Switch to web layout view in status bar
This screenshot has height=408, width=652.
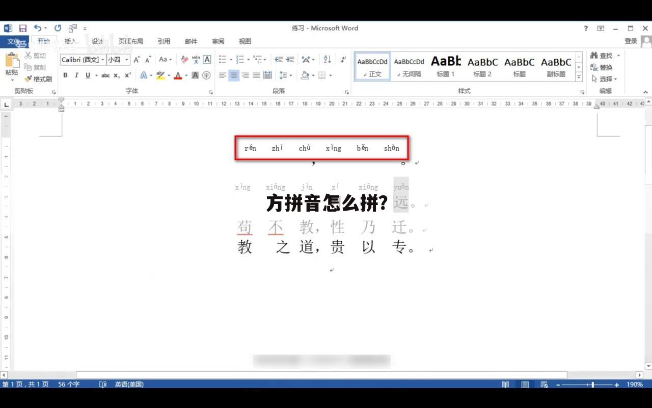(x=544, y=385)
